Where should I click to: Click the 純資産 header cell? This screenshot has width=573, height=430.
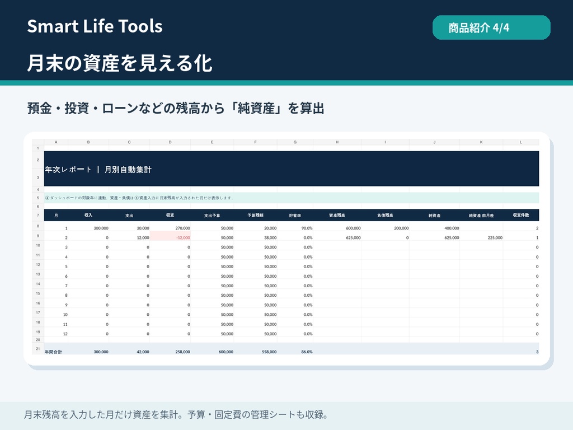tap(434, 216)
